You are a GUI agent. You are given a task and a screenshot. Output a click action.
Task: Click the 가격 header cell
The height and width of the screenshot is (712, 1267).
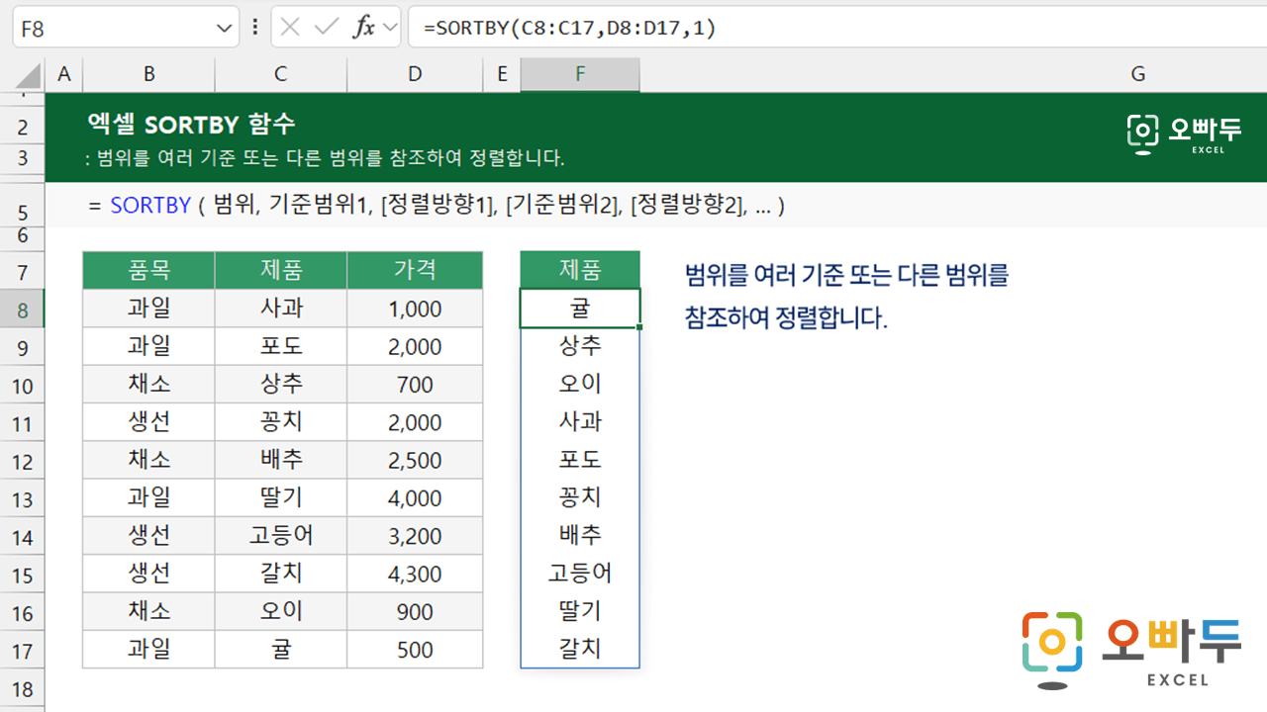(x=415, y=270)
